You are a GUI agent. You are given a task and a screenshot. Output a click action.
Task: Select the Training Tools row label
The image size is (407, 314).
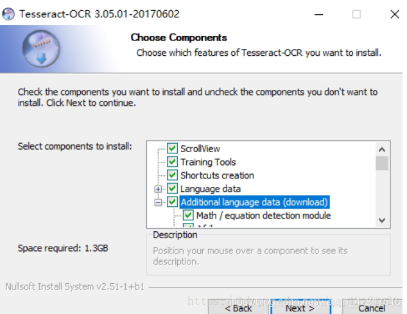[x=208, y=162]
